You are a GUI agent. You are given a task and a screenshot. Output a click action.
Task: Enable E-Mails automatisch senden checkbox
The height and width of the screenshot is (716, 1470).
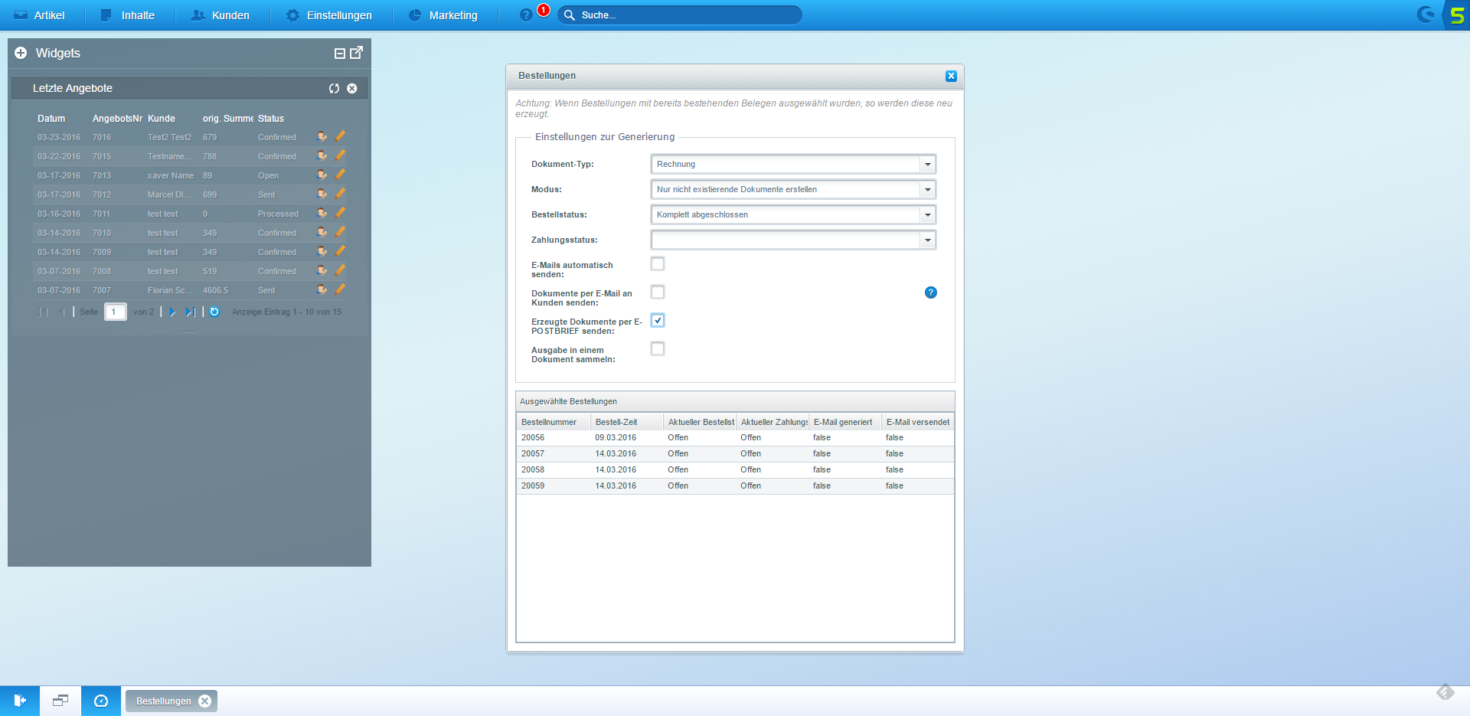658,263
